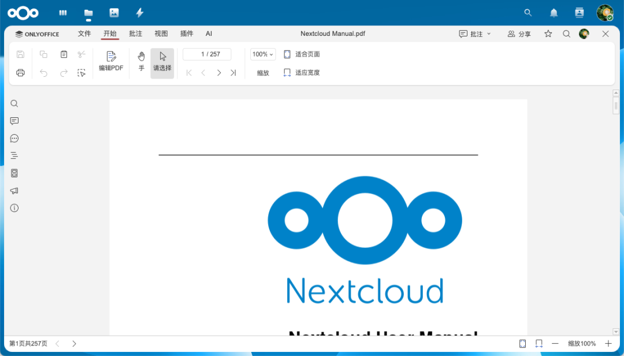The image size is (624, 356).
Task: Open the 插件 ribbon tab
Action: (187, 34)
